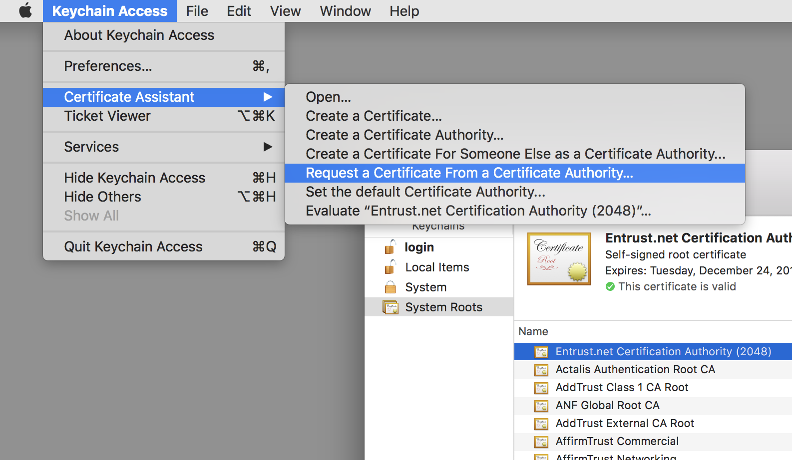Click the Entrust.net Certification Authority row icon

(x=541, y=352)
